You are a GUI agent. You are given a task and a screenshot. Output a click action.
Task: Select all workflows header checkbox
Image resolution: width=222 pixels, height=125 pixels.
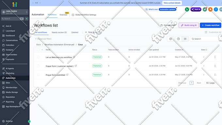click(38, 50)
